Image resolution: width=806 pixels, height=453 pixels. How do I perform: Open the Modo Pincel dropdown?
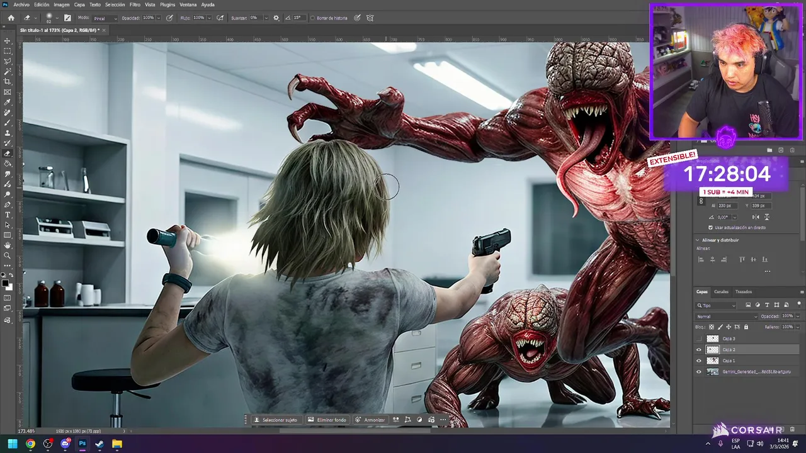[x=105, y=18]
